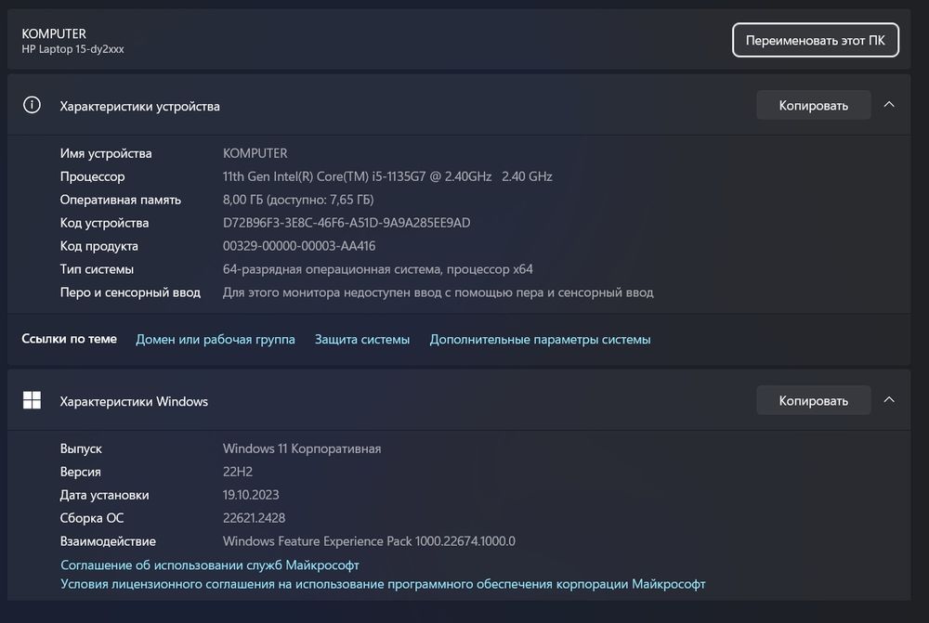Screen dimensions: 929x623
Task: Open Условия лицензионного соглашения link
Action: point(383,584)
